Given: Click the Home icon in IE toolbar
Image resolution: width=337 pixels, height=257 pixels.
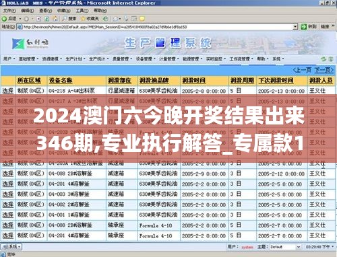Looking at the screenshot, I should 55,19.
